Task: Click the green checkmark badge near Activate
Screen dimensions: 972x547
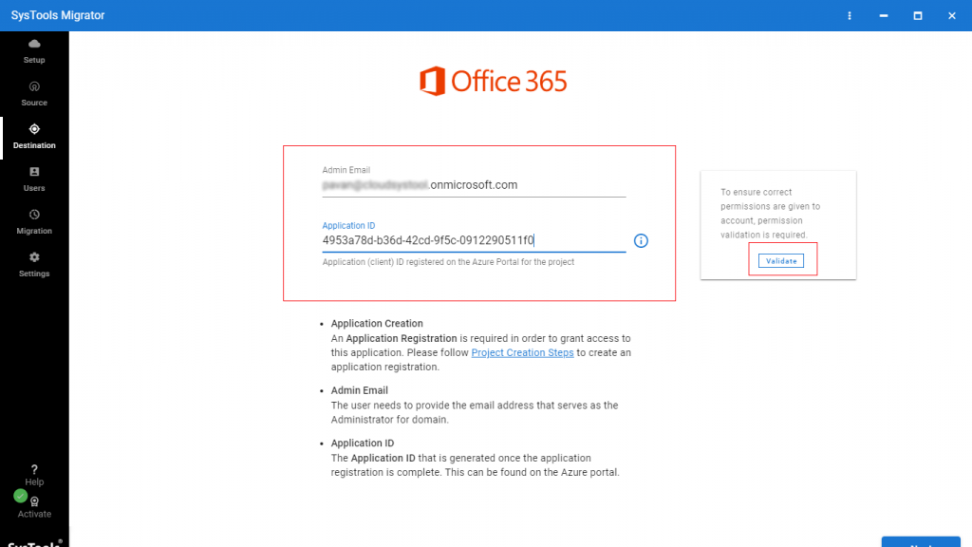Action: coord(21,496)
